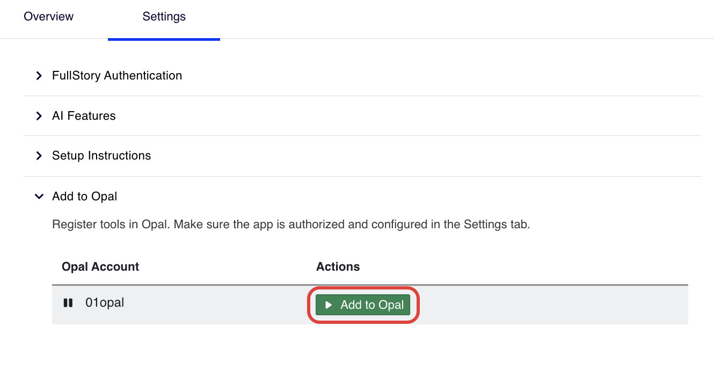714x377 pixels.
Task: Click the Register tools in Opal description text
Action: pos(291,224)
